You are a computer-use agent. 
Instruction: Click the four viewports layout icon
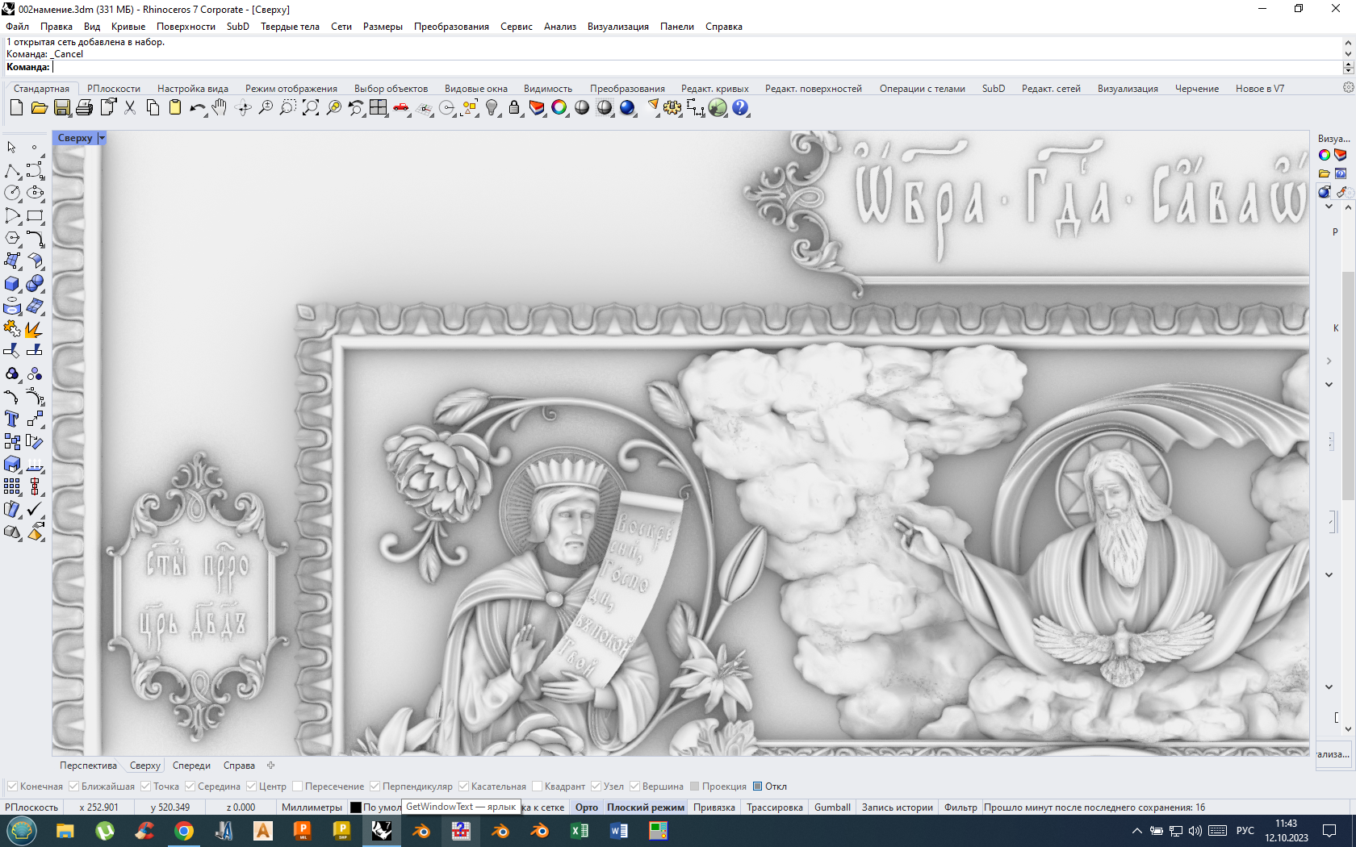tap(379, 107)
